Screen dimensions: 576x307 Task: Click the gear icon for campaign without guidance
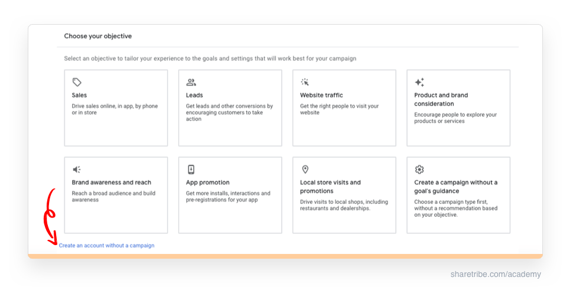419,170
